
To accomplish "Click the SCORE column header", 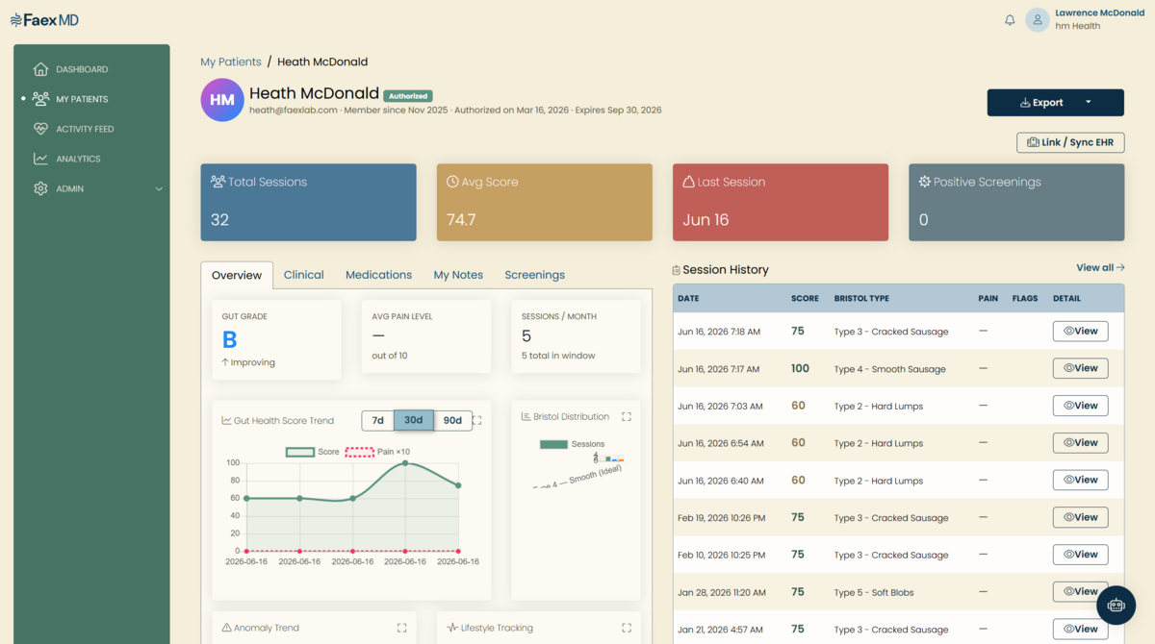I will 805,299.
